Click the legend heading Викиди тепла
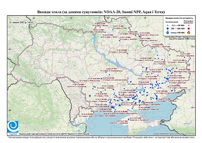The height and width of the screenshot is (143, 202). [x=179, y=18]
